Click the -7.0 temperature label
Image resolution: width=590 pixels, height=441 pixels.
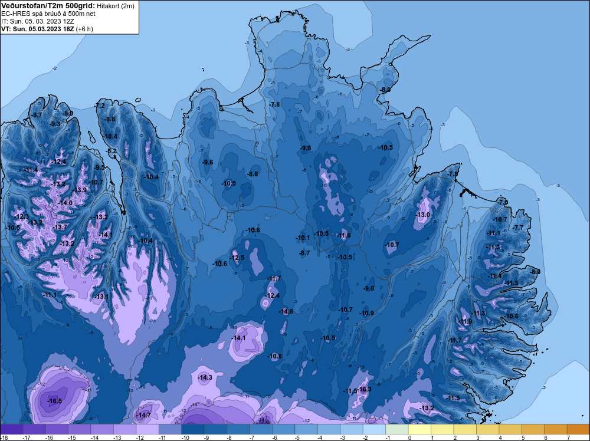tap(502, 202)
